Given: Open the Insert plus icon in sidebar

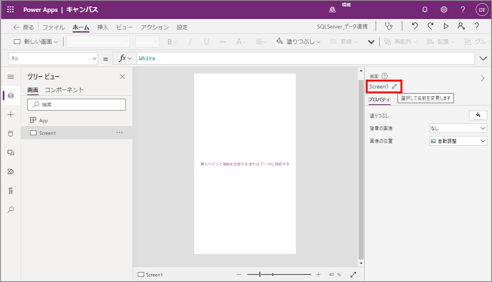Looking at the screenshot, I should pyautogui.click(x=11, y=115).
